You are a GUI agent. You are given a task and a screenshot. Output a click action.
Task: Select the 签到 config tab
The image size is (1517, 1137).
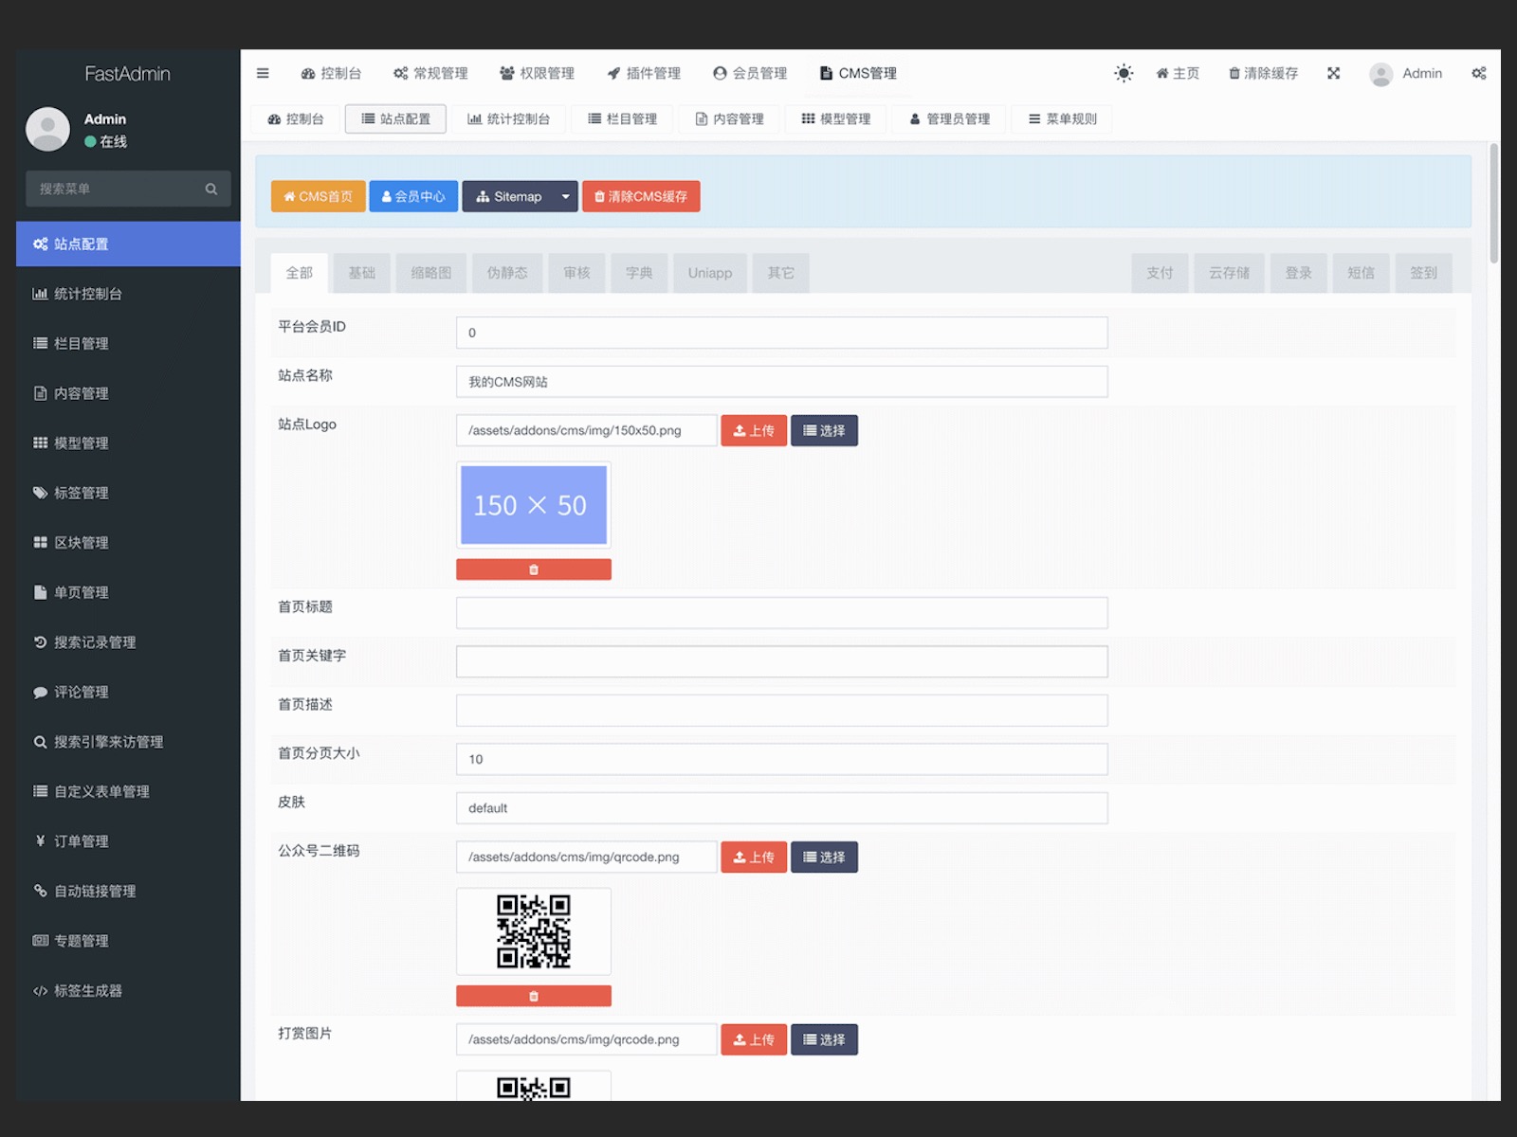point(1423,273)
